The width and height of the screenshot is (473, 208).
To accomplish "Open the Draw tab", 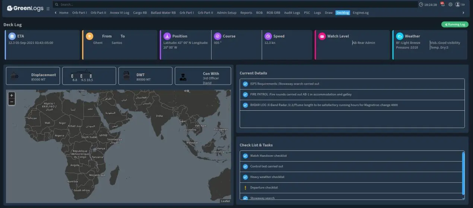I will [x=328, y=13].
